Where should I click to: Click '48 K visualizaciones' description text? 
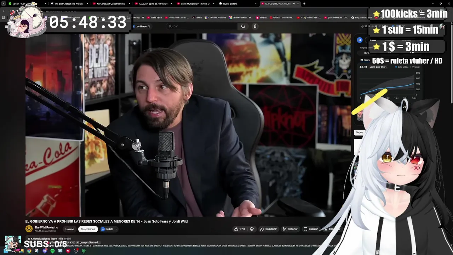[x=40, y=239]
